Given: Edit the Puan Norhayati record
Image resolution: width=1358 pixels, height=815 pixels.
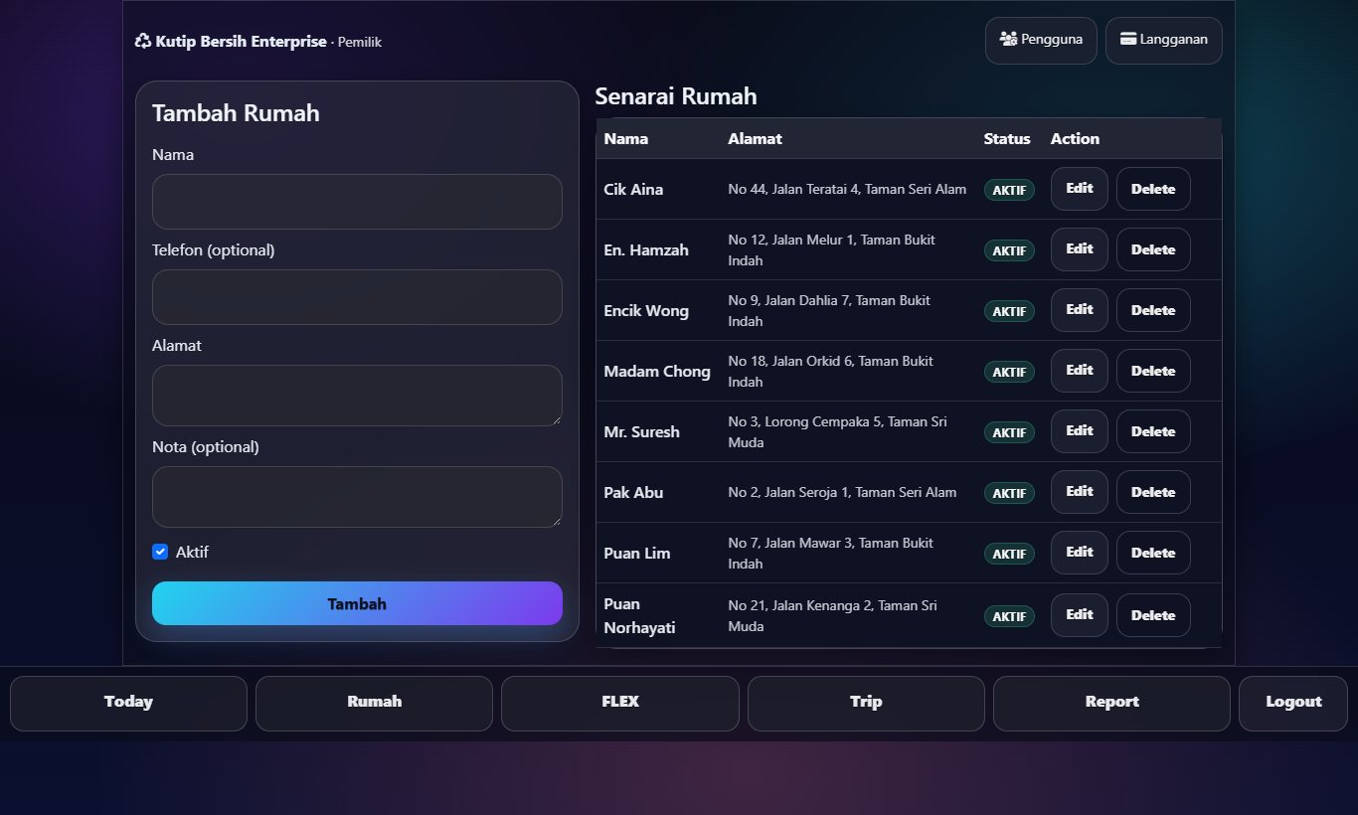Looking at the screenshot, I should pos(1079,615).
